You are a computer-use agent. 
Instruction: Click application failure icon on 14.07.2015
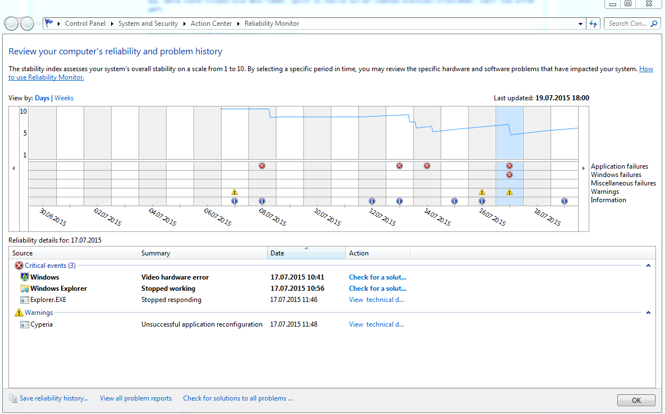coord(427,166)
